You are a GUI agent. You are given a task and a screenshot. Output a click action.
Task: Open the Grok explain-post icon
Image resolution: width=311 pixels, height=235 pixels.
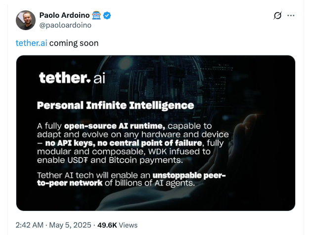(x=277, y=15)
